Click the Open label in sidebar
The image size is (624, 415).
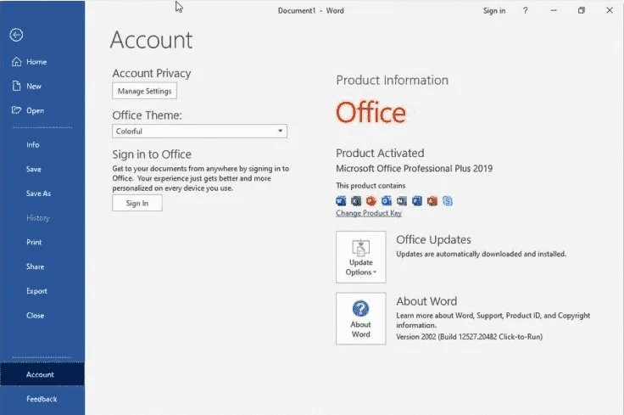(x=35, y=110)
